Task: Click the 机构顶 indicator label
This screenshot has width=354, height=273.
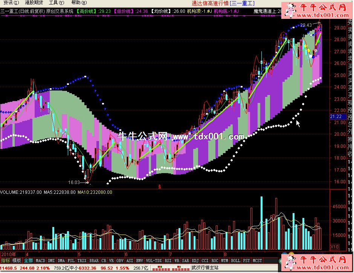Action: point(199,11)
